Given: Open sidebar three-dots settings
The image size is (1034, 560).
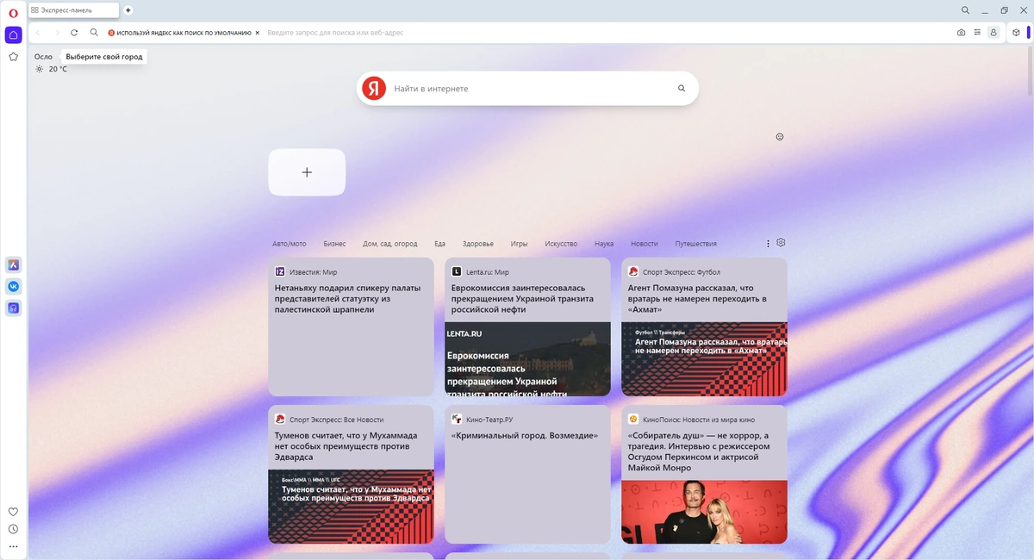Looking at the screenshot, I should click(x=13, y=546).
